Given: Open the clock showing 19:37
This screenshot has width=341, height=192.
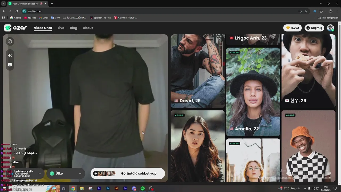Looking at the screenshot, I should (326, 189).
